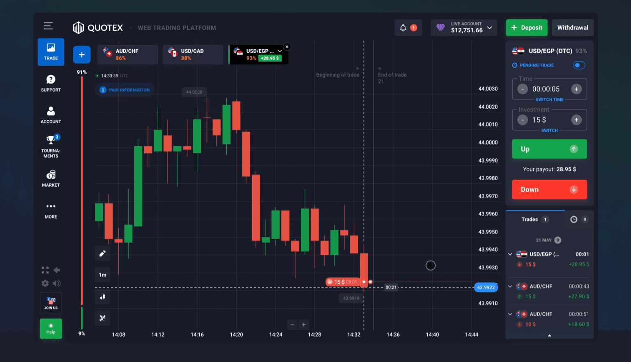Image resolution: width=631 pixels, height=362 pixels.
Task: Select the chart drawing pencil tool
Action: 103,253
